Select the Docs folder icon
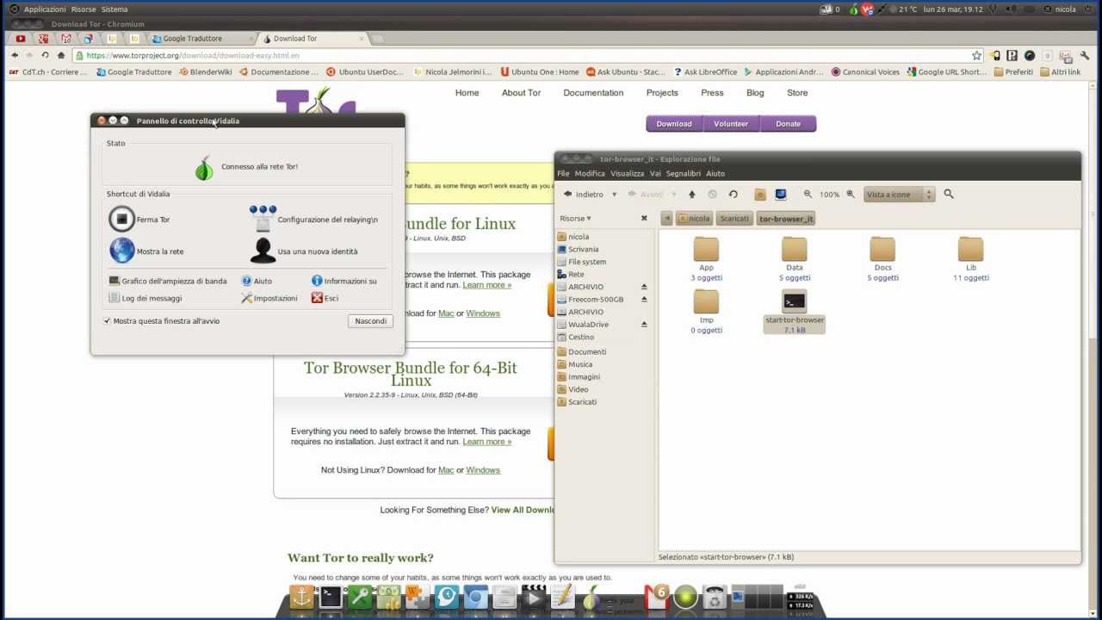Image resolution: width=1102 pixels, height=620 pixels. 882,250
